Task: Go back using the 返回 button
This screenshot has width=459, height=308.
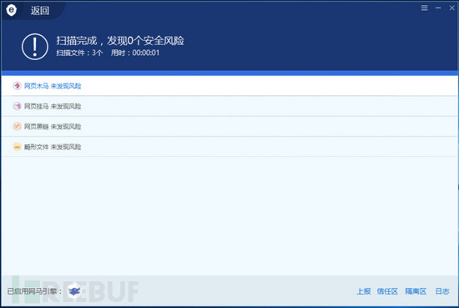Action: point(40,11)
